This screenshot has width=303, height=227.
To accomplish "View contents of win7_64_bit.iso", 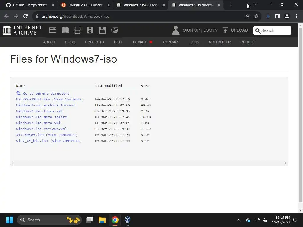I will pos(66,141).
